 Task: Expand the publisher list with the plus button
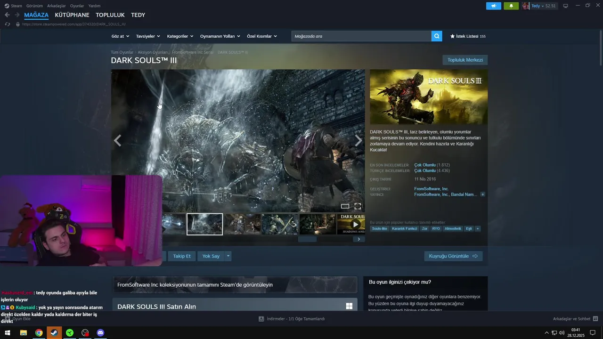coord(482,194)
